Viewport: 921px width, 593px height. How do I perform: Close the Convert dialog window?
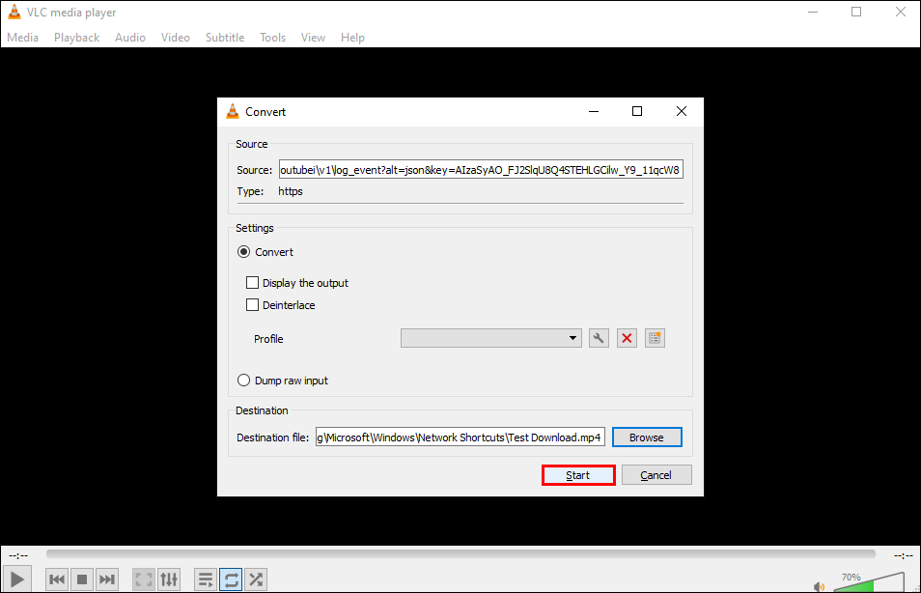pos(682,111)
